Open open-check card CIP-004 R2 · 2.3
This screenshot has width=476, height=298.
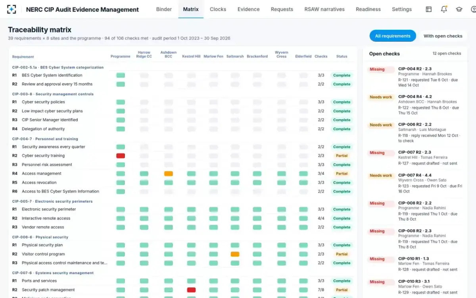point(415,77)
